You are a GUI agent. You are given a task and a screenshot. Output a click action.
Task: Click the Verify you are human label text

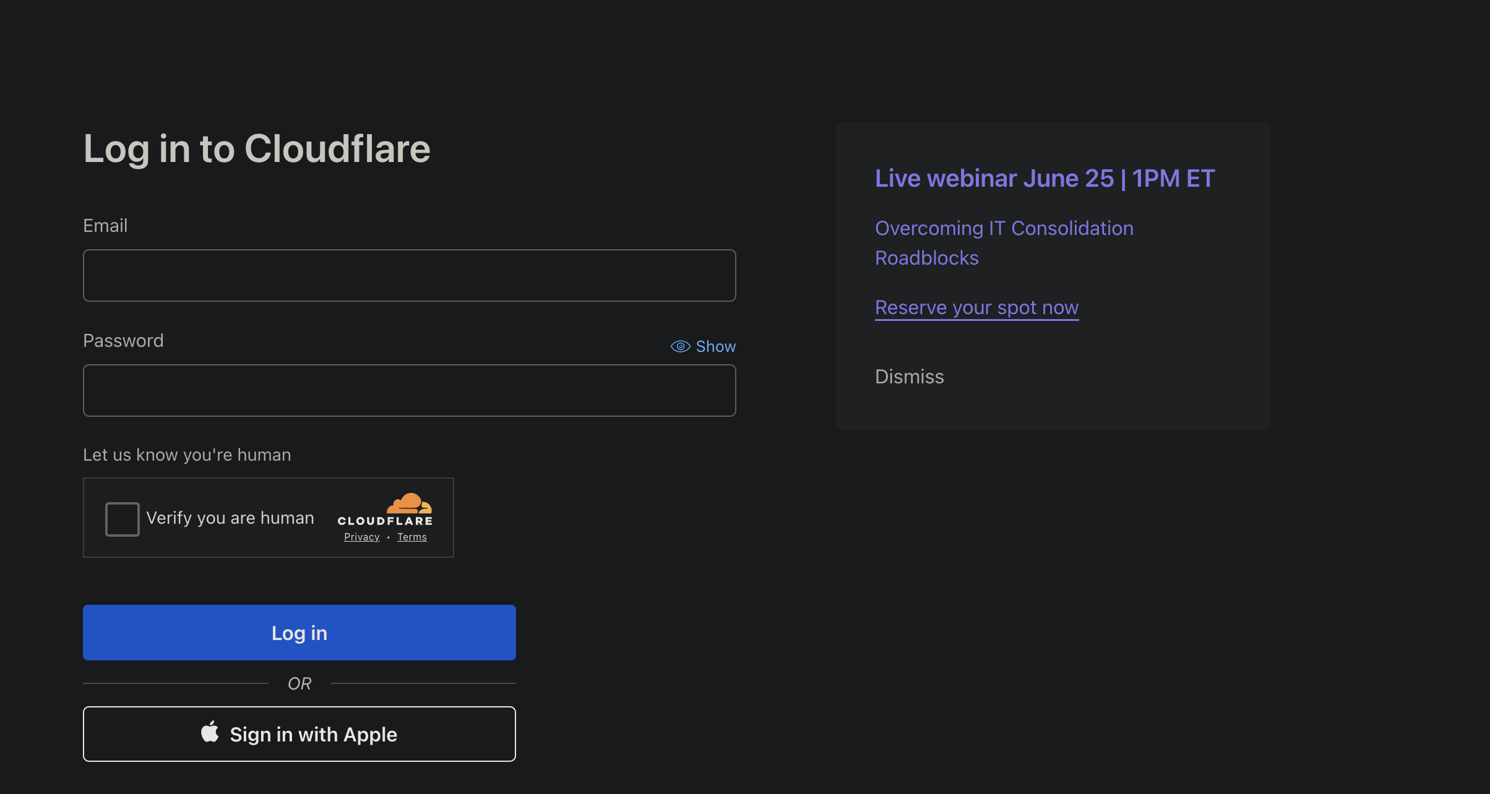[x=230, y=518]
